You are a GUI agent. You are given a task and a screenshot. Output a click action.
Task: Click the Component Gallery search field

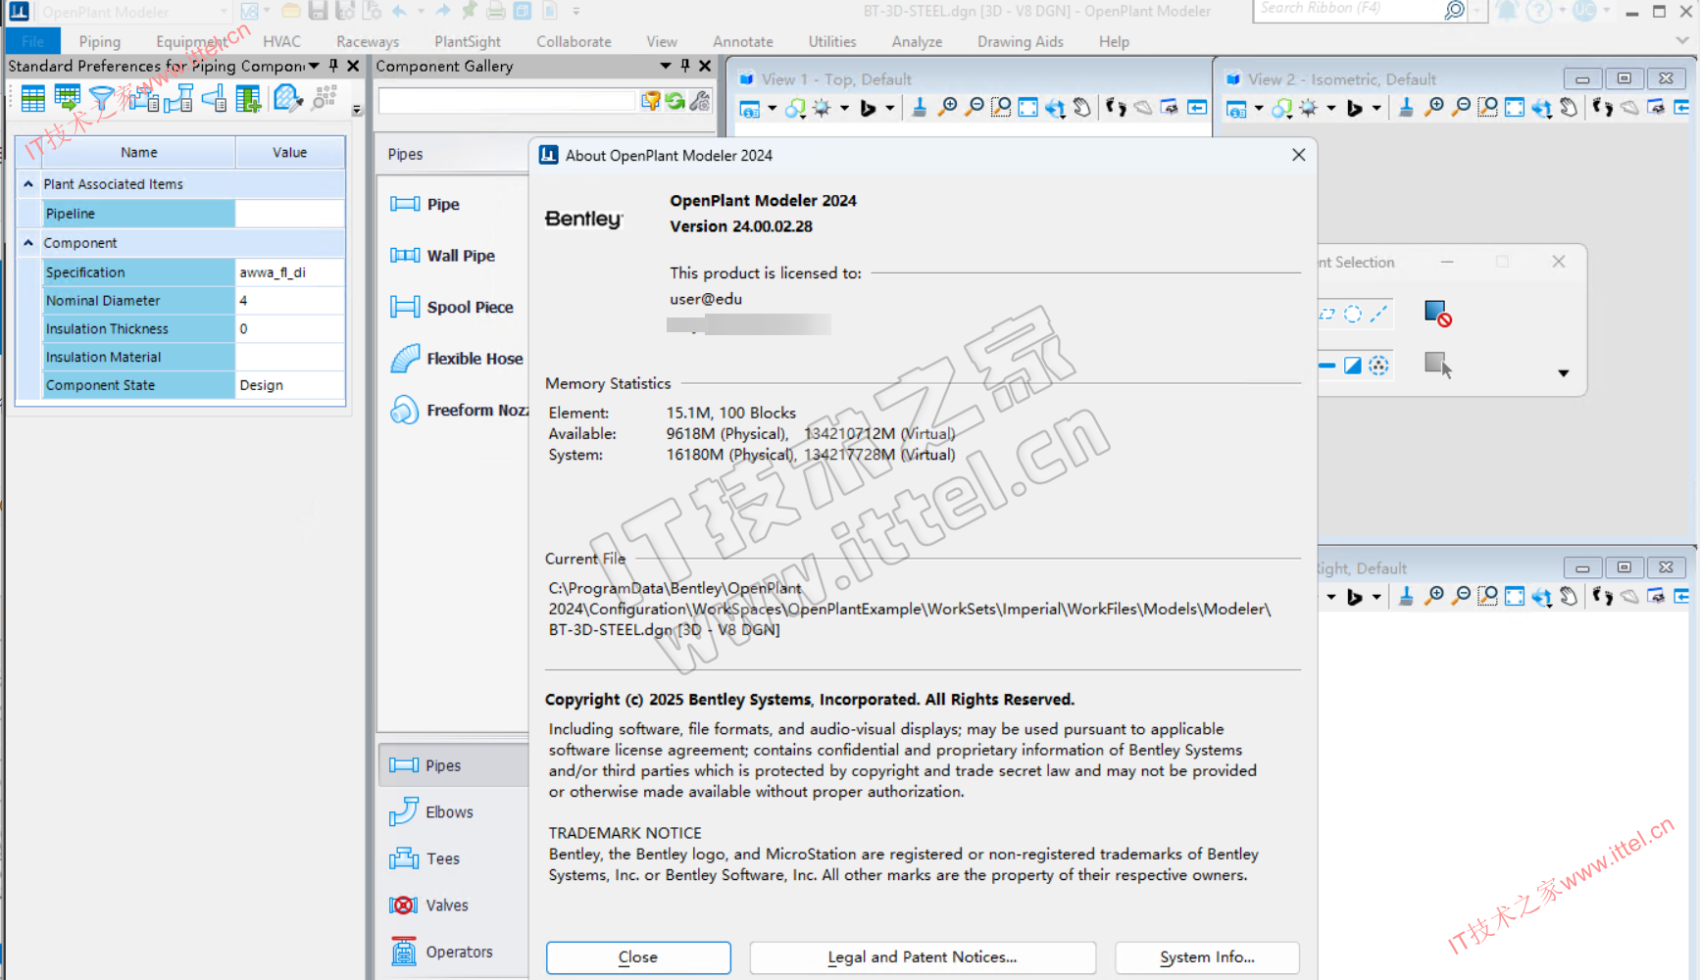tap(507, 101)
